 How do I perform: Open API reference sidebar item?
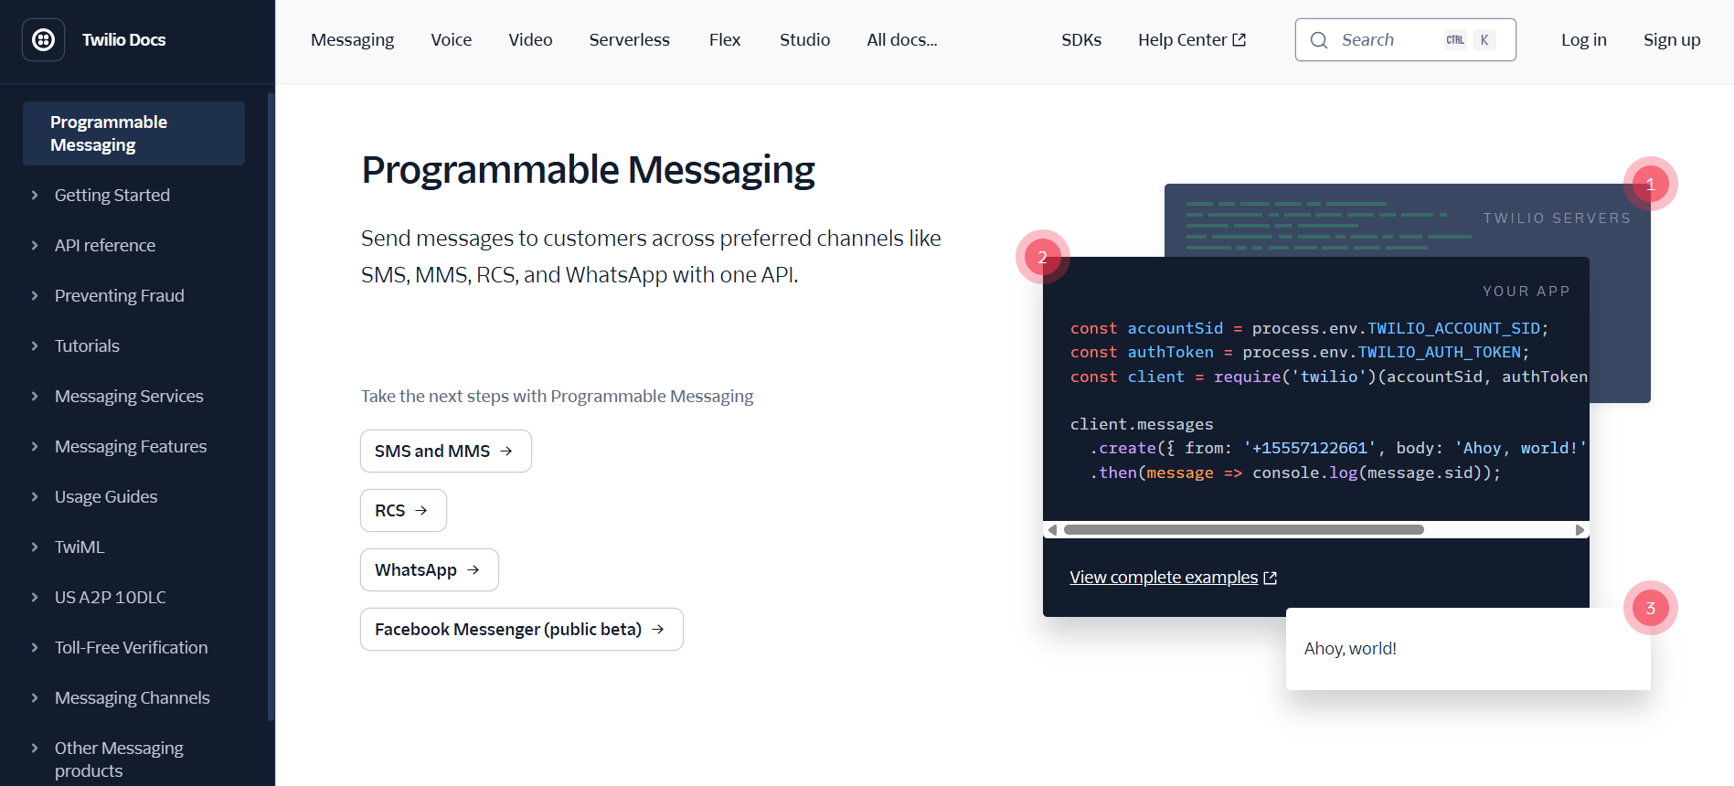click(105, 245)
